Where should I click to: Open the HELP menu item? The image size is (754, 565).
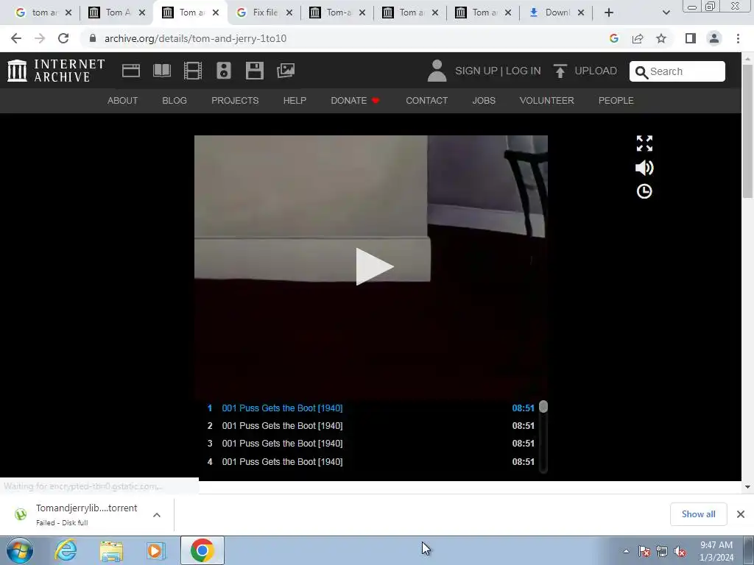point(295,100)
